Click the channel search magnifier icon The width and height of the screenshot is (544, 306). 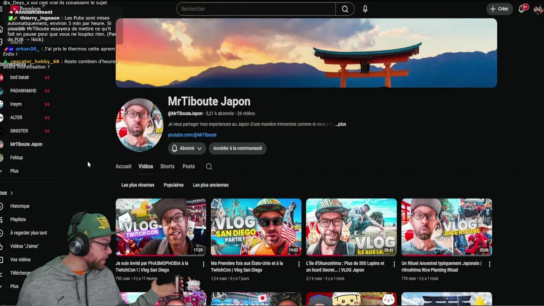[x=209, y=167]
